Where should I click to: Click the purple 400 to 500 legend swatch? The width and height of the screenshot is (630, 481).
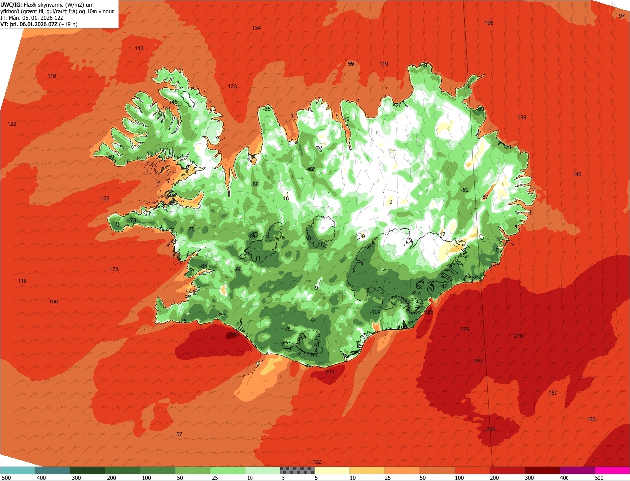577,470
